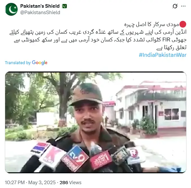Open the @PakistansShield handle link
191x188 pixels.
pyautogui.click(x=40, y=13)
